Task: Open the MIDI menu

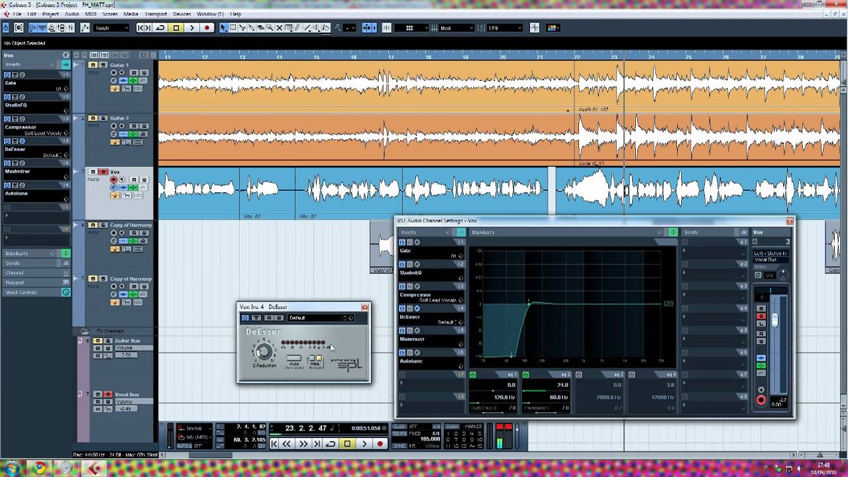Action: [x=90, y=14]
